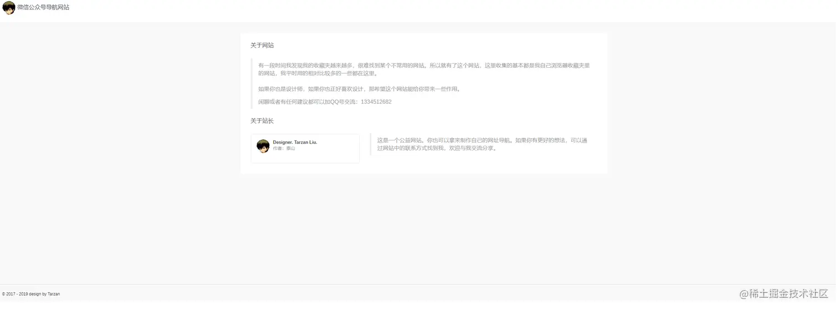Image resolution: width=838 pixels, height=309 pixels.
Task: Click the footer © 2017 - 2019 design by Tarzan
Action: (31, 294)
